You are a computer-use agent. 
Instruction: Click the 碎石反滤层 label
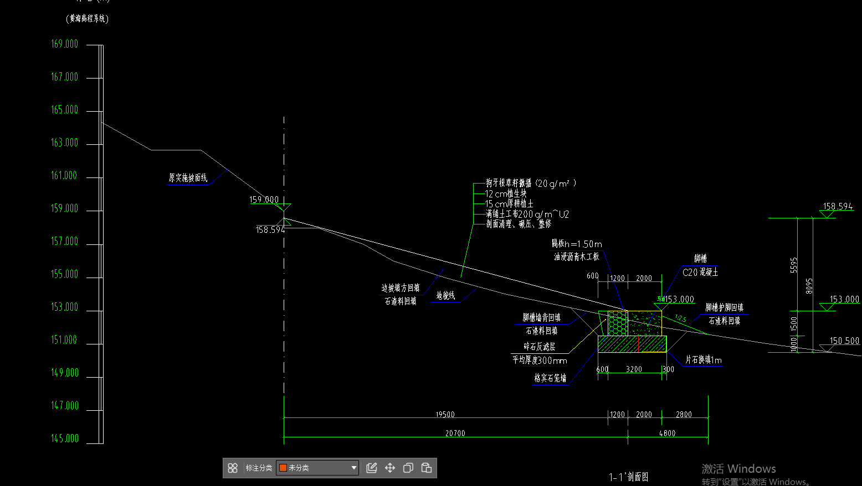pos(540,347)
